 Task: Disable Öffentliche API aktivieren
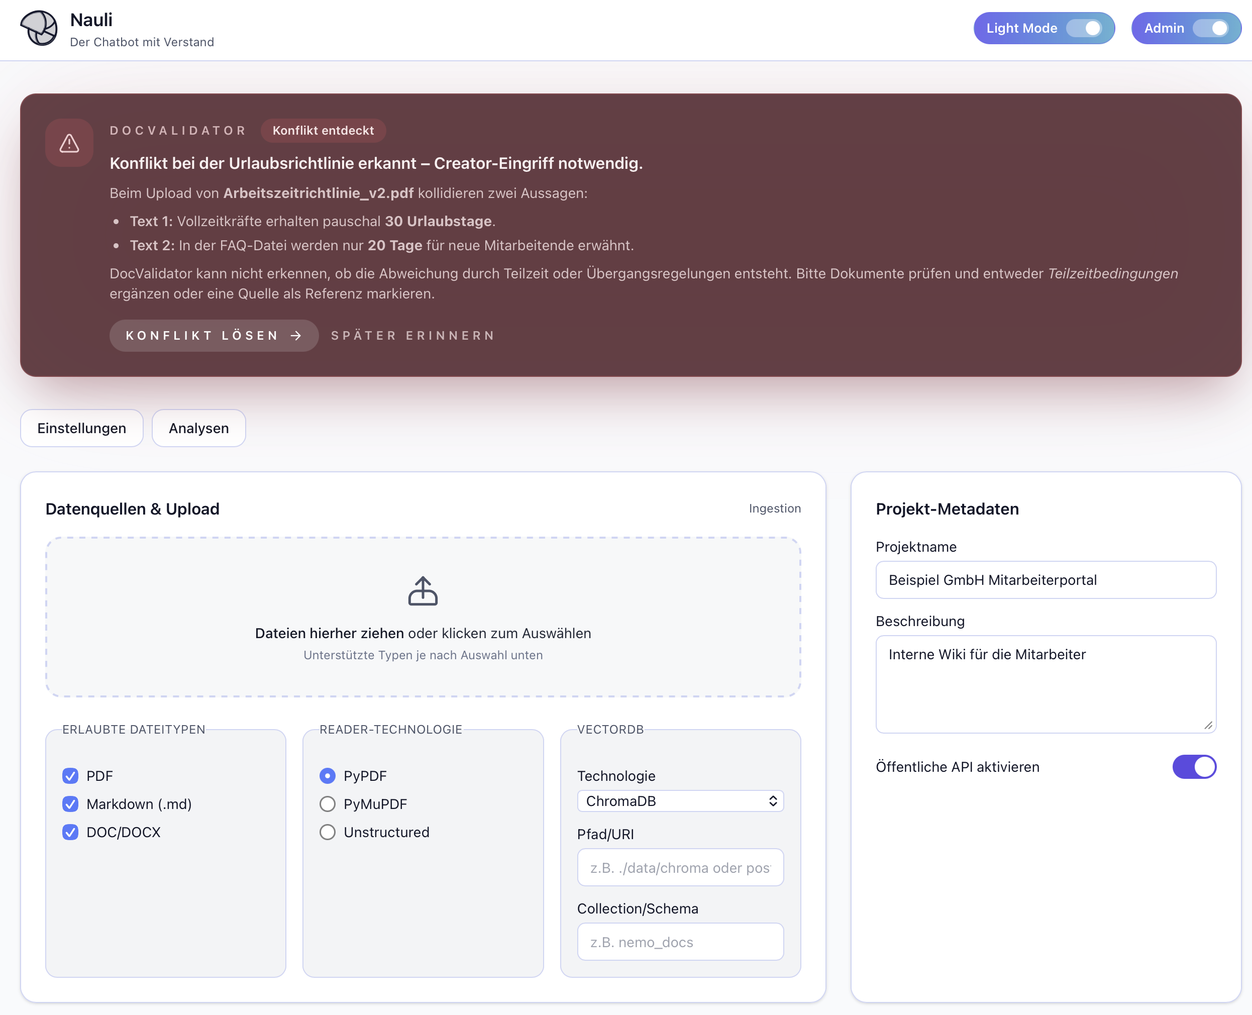coord(1195,767)
